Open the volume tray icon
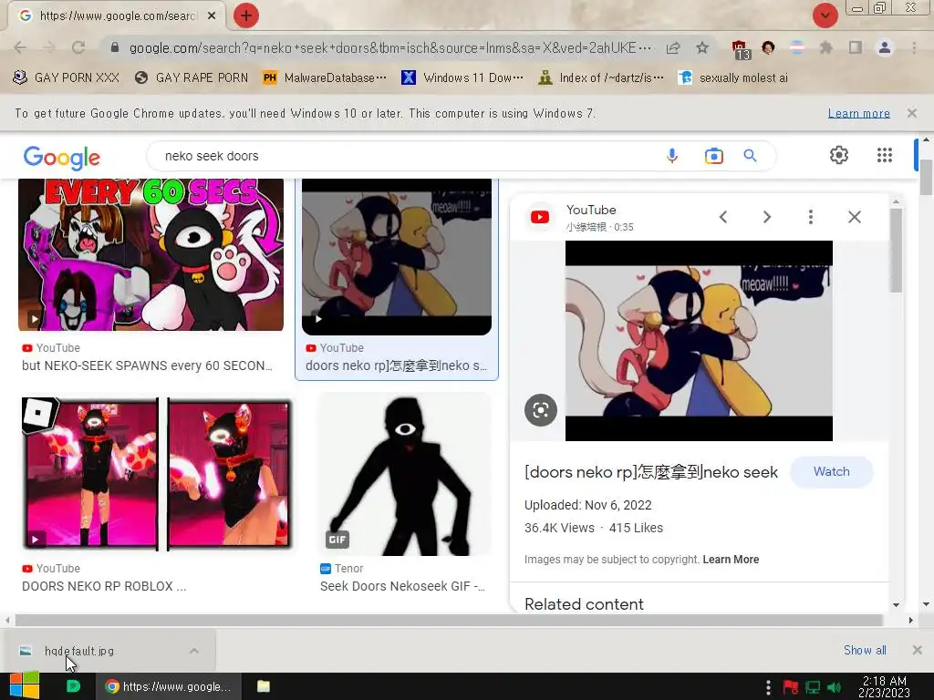Image resolution: width=934 pixels, height=700 pixels. pos(834,687)
